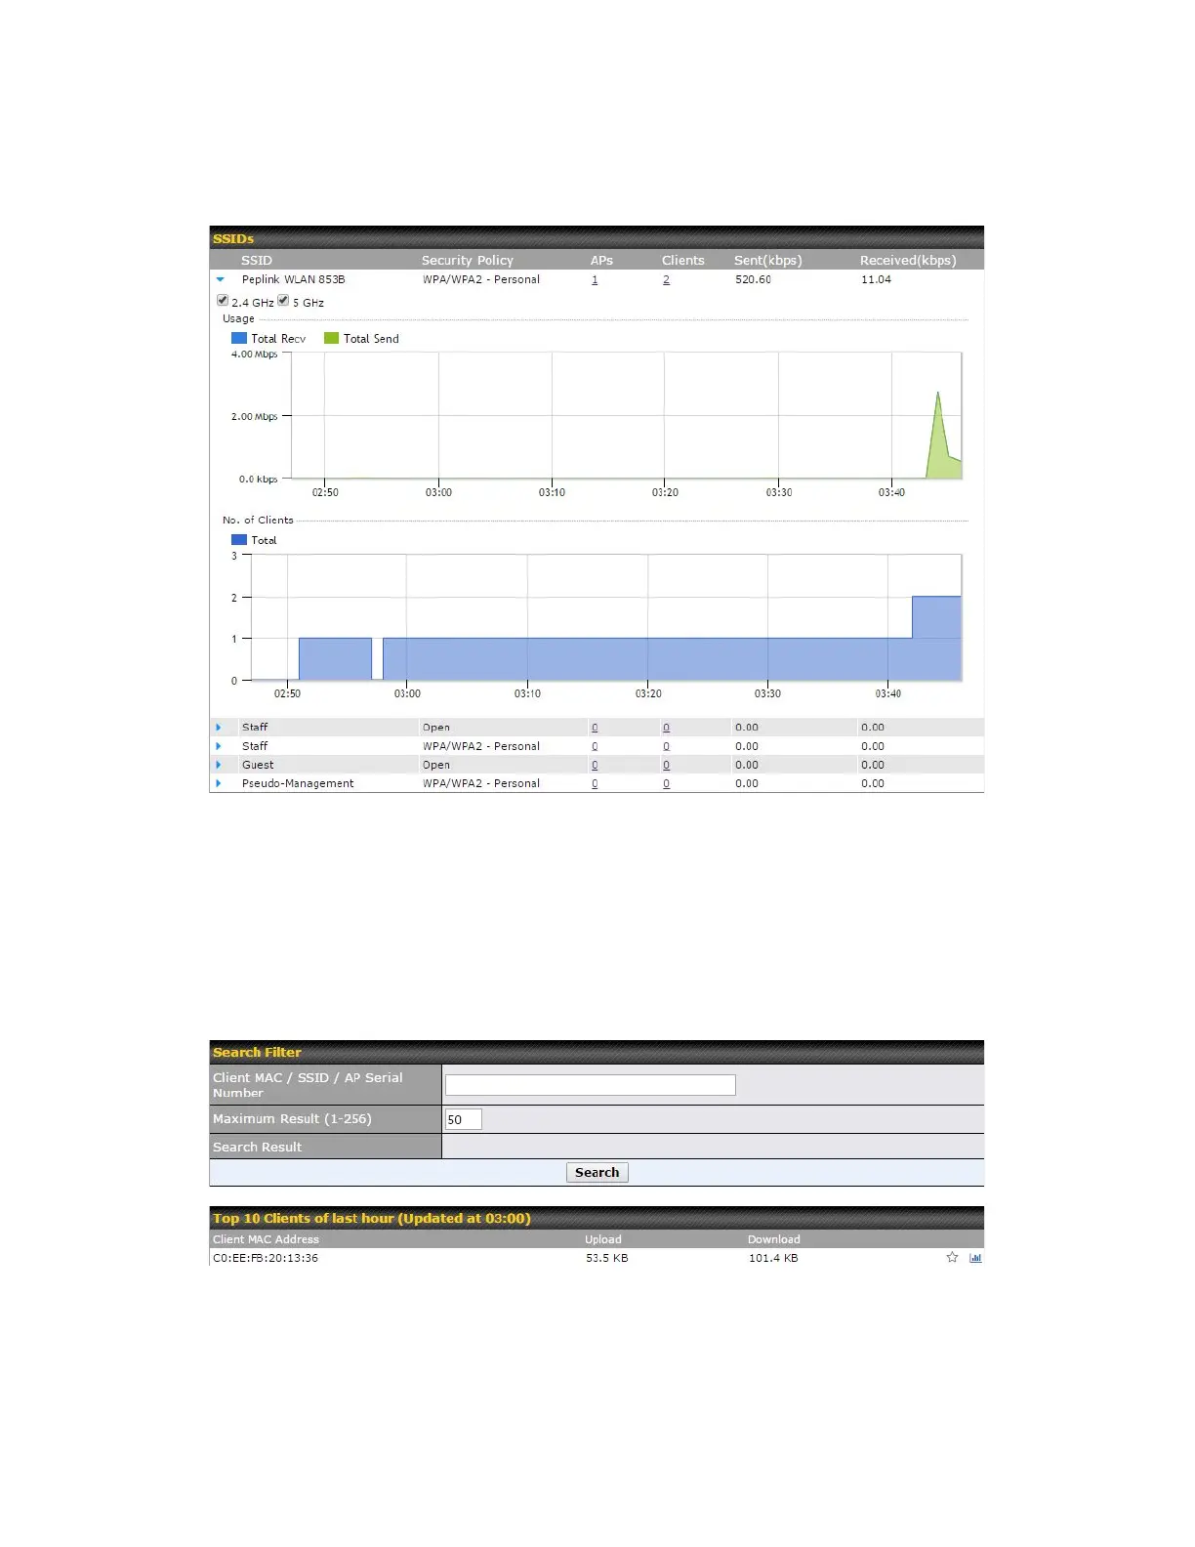
Task: Click the Total Recv blue legend swatch
Action: (238, 338)
